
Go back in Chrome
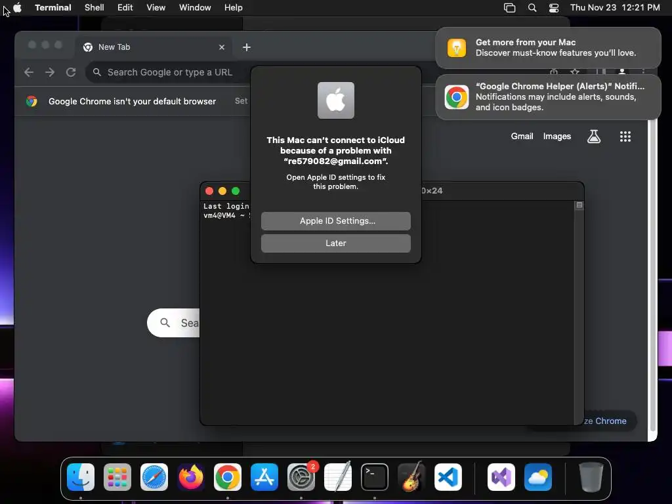[29, 72]
